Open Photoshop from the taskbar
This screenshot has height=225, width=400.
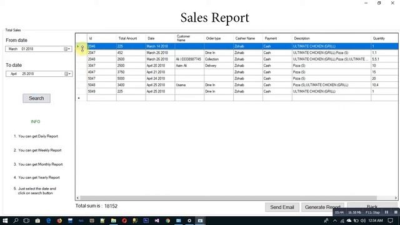pos(146,221)
